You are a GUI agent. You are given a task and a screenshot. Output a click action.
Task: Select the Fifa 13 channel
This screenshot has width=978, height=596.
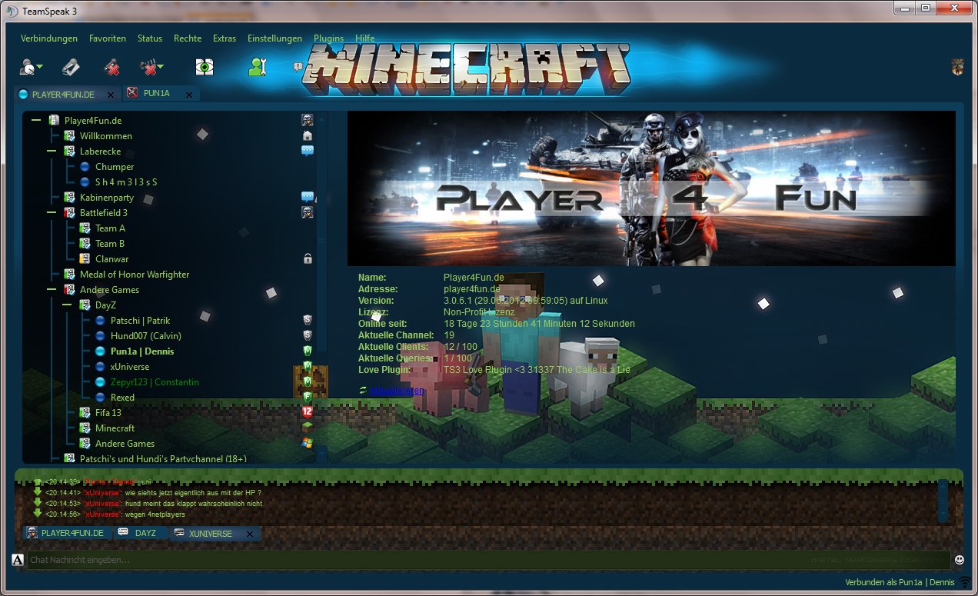point(108,413)
